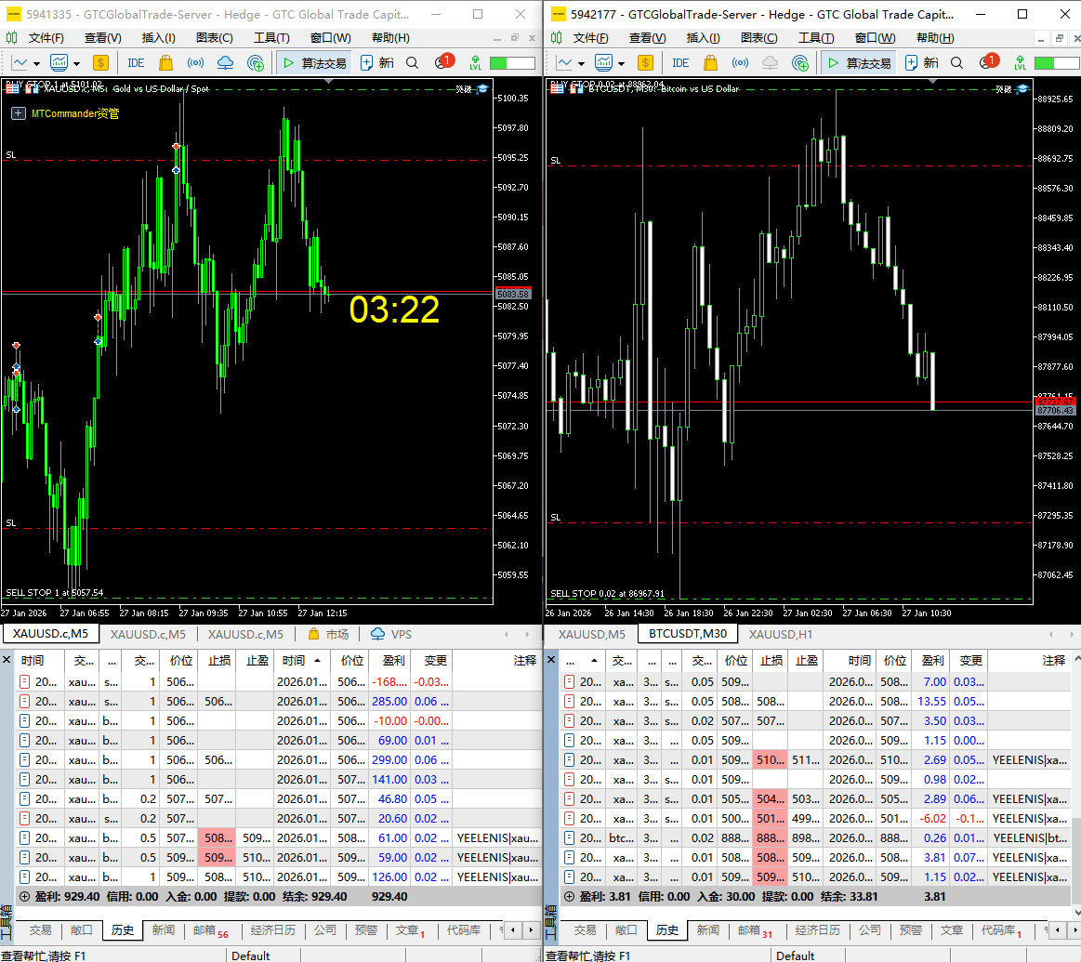Screen dimensions: 1081x962
Task: Expand 盈利 3.81 summary row
Action: click(x=569, y=897)
